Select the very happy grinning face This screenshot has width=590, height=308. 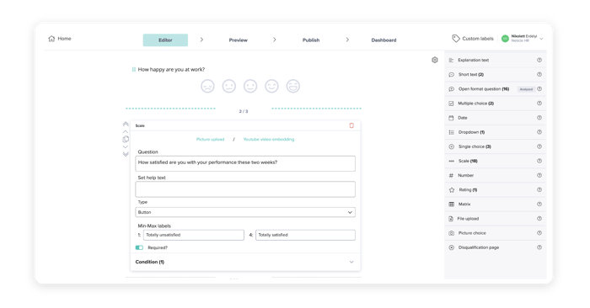(x=293, y=86)
